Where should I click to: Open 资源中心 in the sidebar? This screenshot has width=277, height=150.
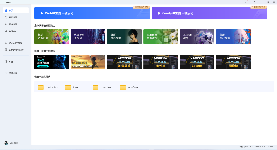pos(16,31)
